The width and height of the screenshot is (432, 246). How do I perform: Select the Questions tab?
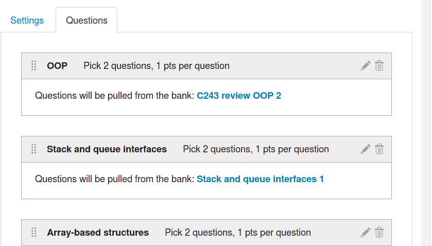[87, 21]
